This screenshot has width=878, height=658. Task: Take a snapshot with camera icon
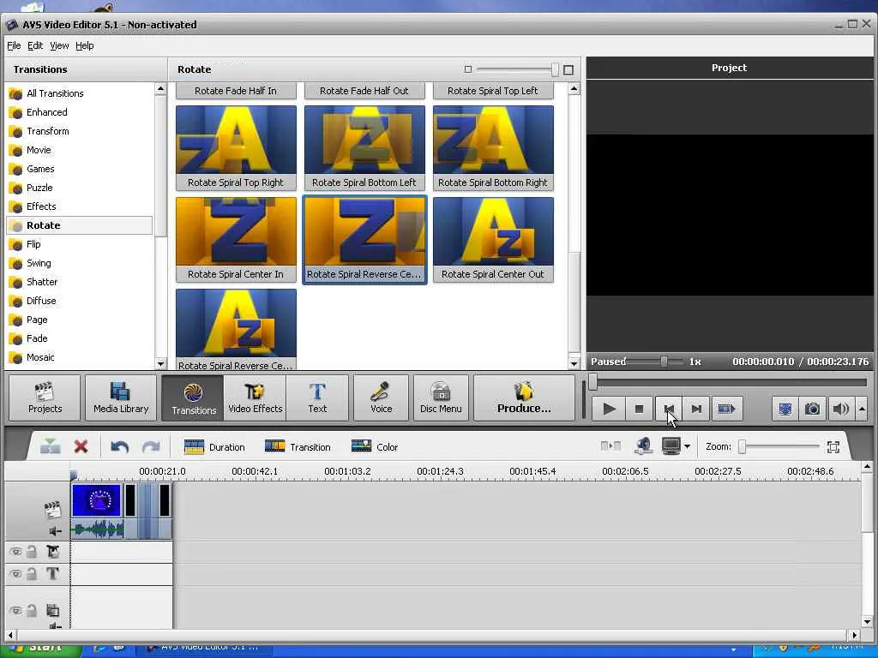point(813,409)
